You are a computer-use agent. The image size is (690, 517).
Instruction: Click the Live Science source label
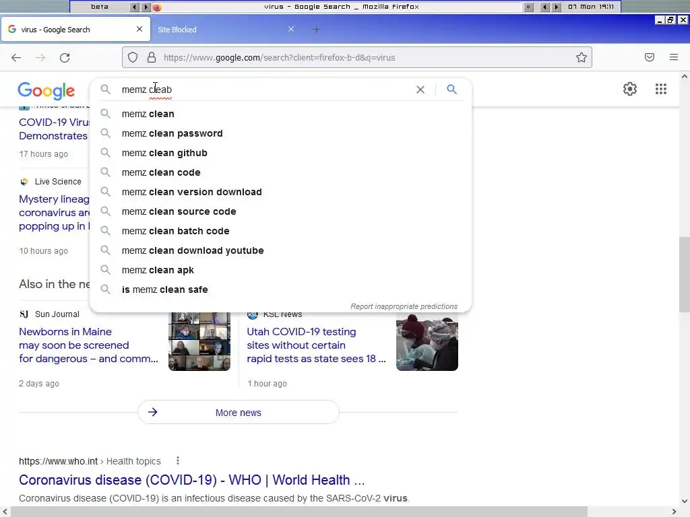tap(58, 182)
